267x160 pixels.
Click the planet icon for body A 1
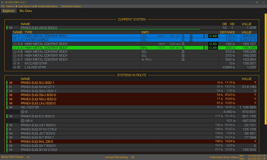(x=15, y=36)
